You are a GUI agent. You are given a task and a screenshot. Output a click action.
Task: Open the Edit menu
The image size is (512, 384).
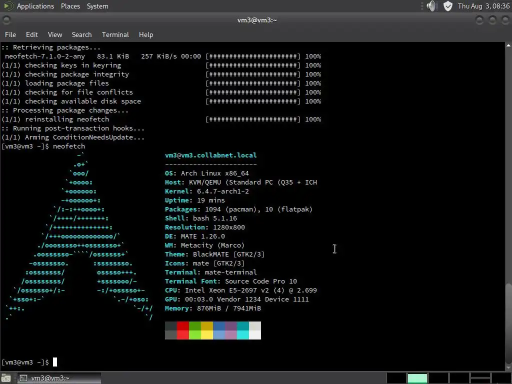click(31, 34)
